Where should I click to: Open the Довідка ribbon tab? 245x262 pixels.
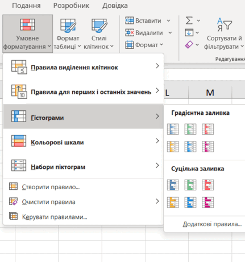coord(115,6)
